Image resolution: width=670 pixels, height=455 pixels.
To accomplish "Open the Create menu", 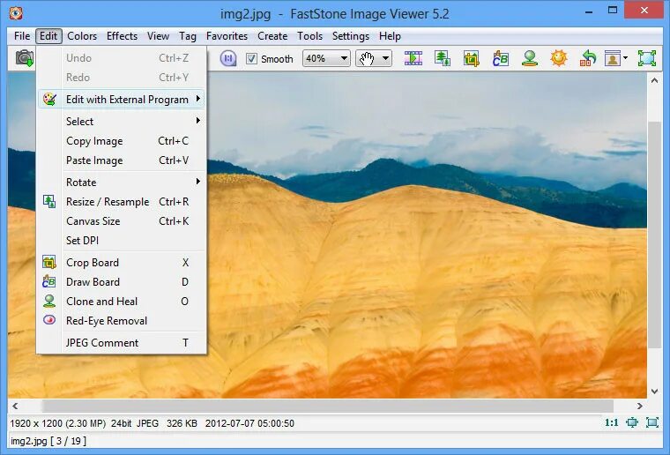I will tap(272, 36).
